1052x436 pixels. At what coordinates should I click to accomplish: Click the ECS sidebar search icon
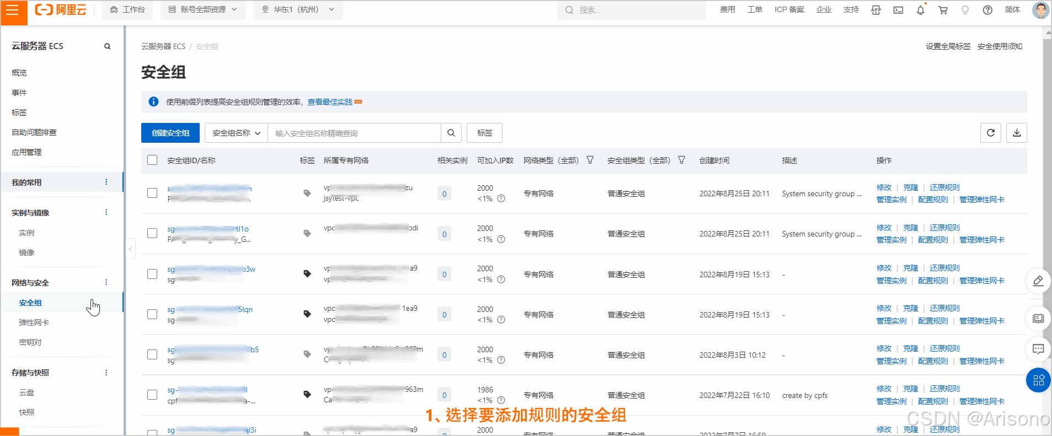coord(108,46)
